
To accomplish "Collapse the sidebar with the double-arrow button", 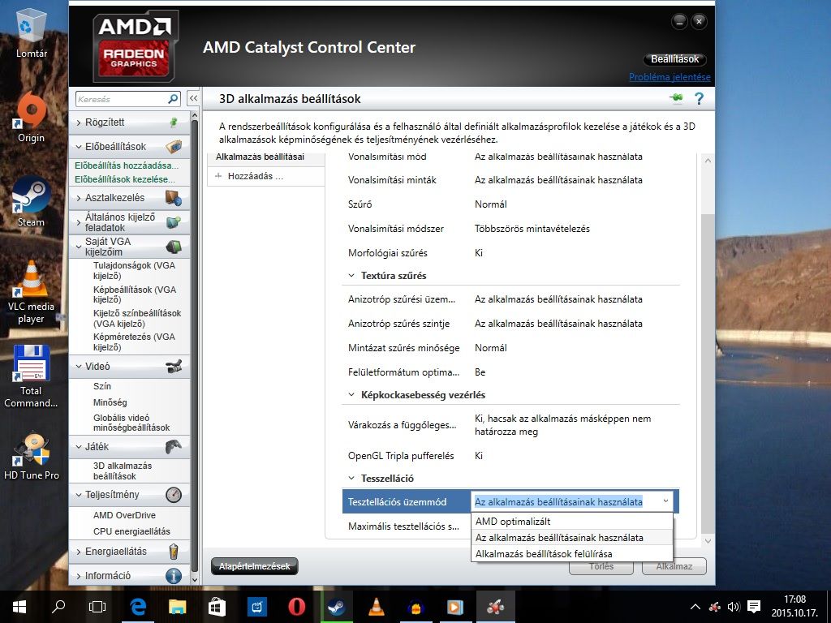I will click(193, 98).
